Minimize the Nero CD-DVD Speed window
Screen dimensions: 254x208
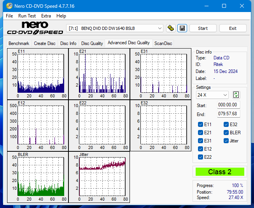[x=207, y=6]
